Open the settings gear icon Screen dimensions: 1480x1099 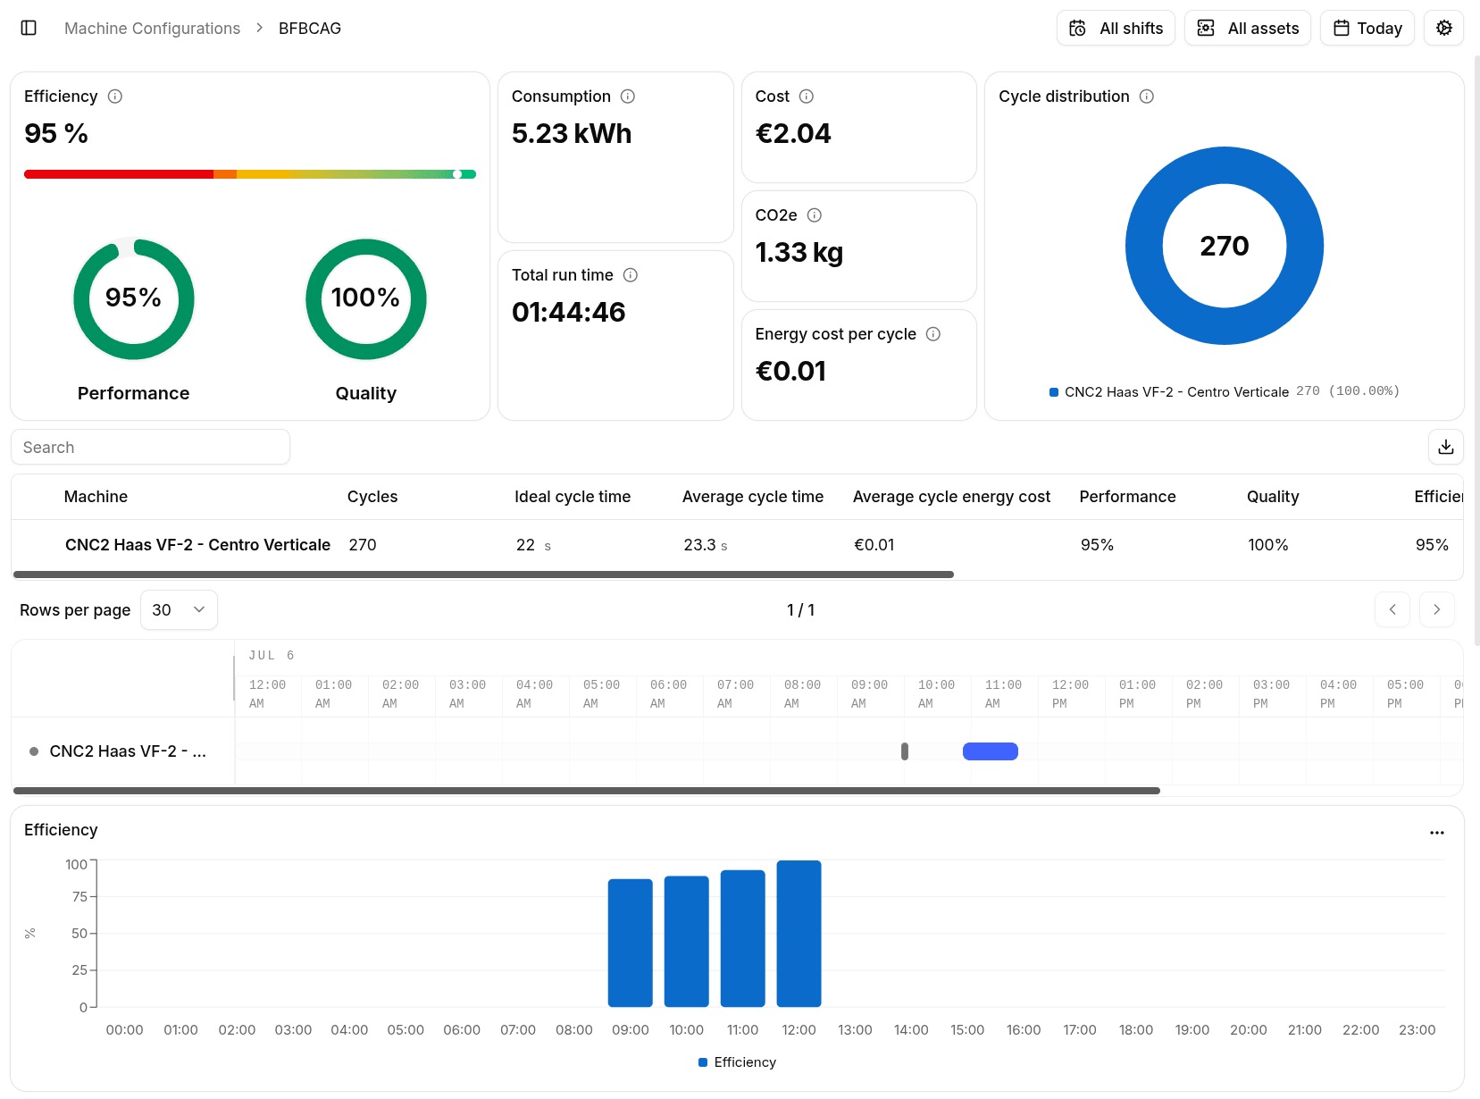1443,28
